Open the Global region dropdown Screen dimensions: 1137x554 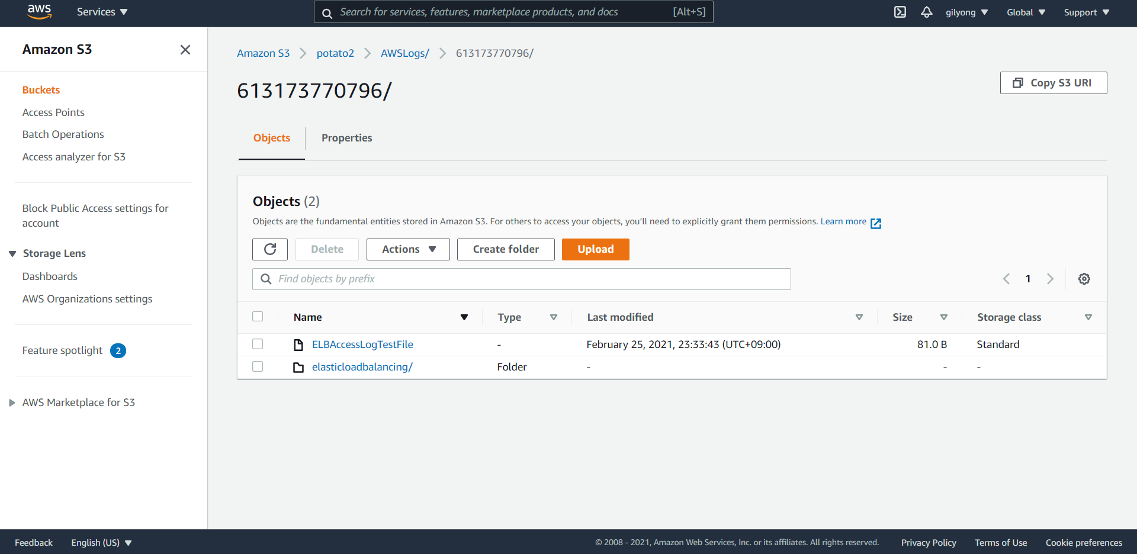(1026, 12)
